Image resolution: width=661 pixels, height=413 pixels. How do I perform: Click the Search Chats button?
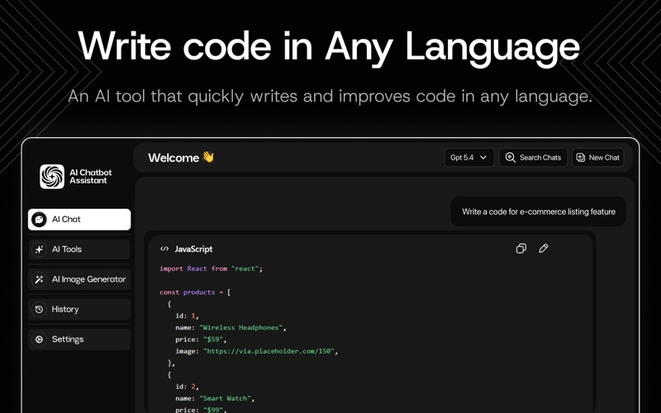533,157
